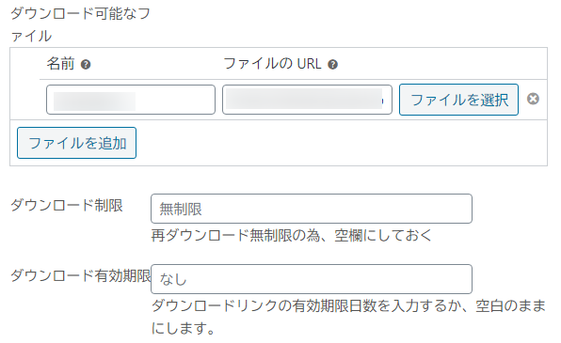Click empty area right of the ファイルを追加 button
This screenshot has height=343, width=561.
point(342,143)
